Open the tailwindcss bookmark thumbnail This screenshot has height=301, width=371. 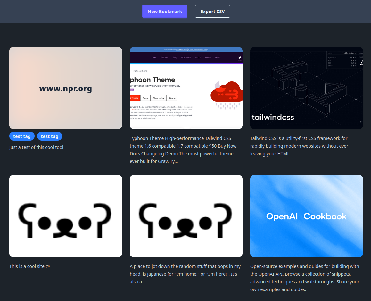pos(306,88)
